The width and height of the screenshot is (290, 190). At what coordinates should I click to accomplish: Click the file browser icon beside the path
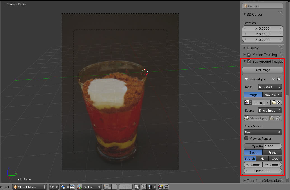coord(272,118)
